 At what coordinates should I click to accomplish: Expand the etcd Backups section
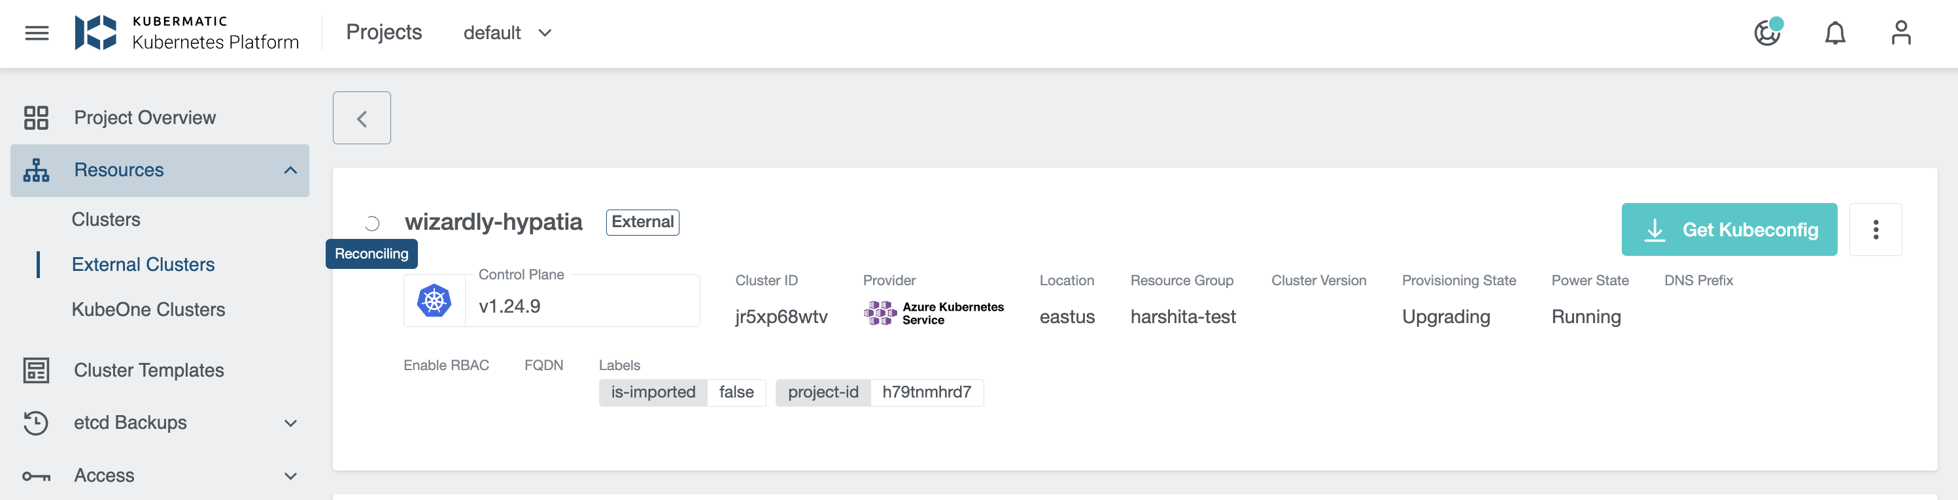pos(290,422)
